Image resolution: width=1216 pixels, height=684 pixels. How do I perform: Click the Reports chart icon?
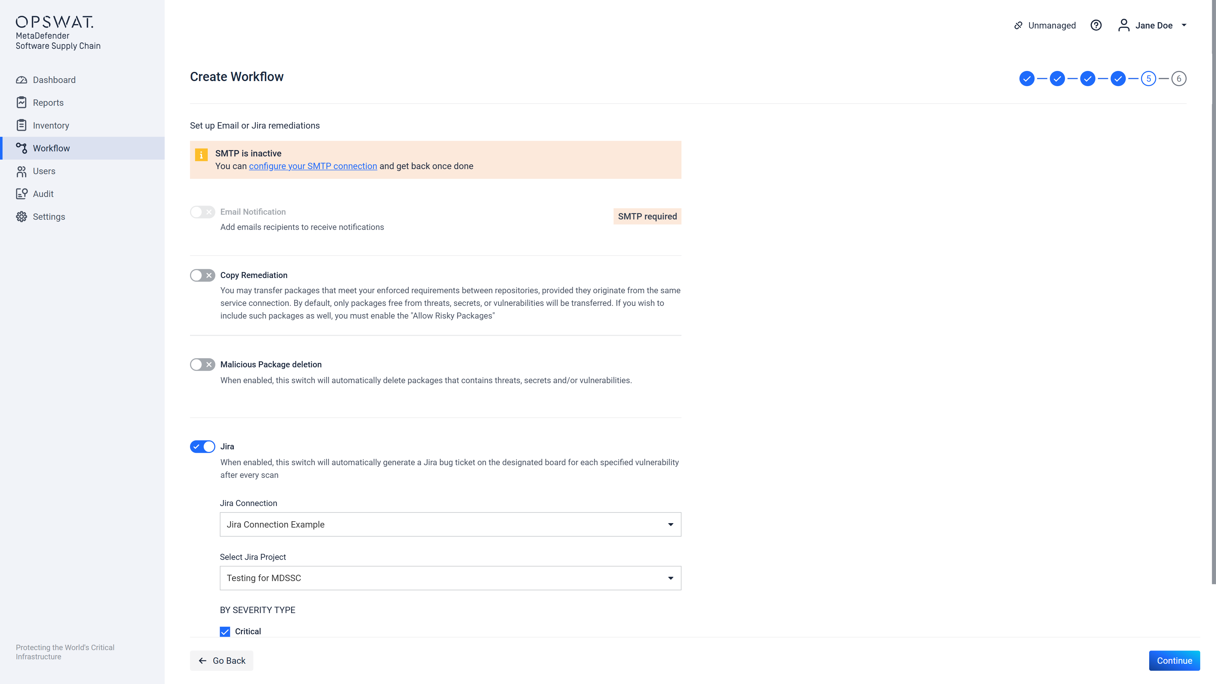pos(21,102)
